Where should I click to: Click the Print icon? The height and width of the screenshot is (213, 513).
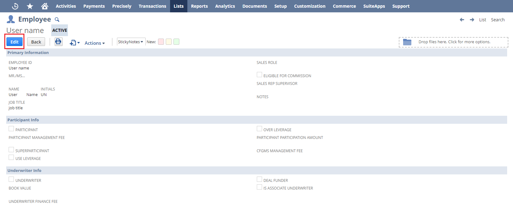58,42
